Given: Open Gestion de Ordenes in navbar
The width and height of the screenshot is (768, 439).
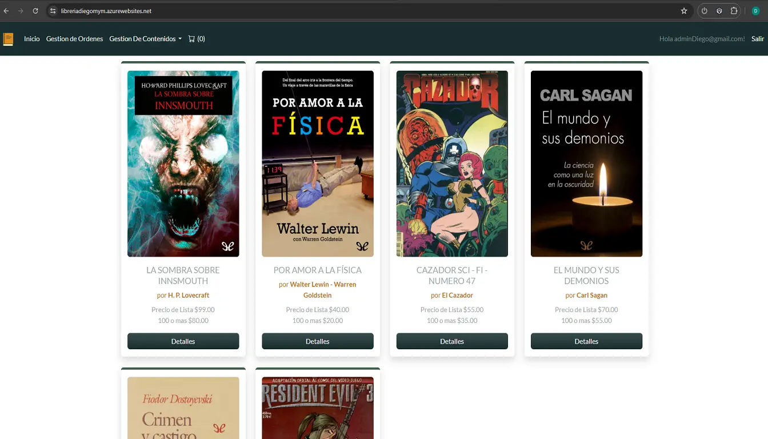Looking at the screenshot, I should point(74,39).
